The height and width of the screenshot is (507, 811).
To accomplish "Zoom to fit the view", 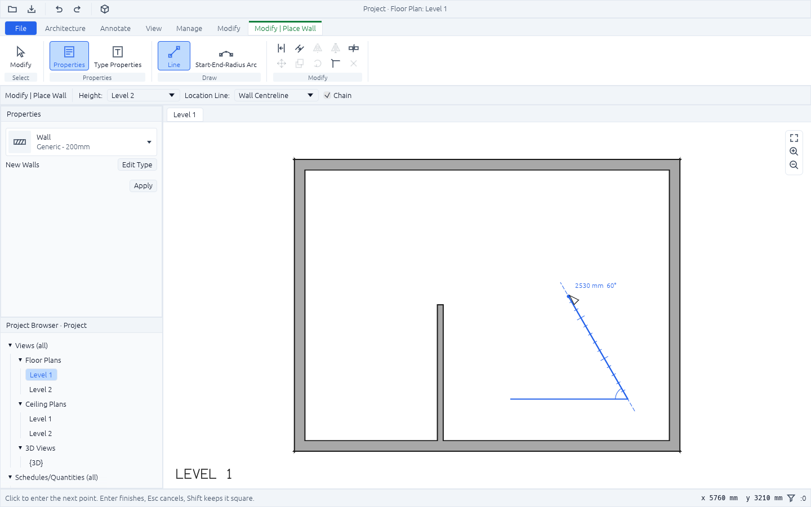I will coord(794,138).
